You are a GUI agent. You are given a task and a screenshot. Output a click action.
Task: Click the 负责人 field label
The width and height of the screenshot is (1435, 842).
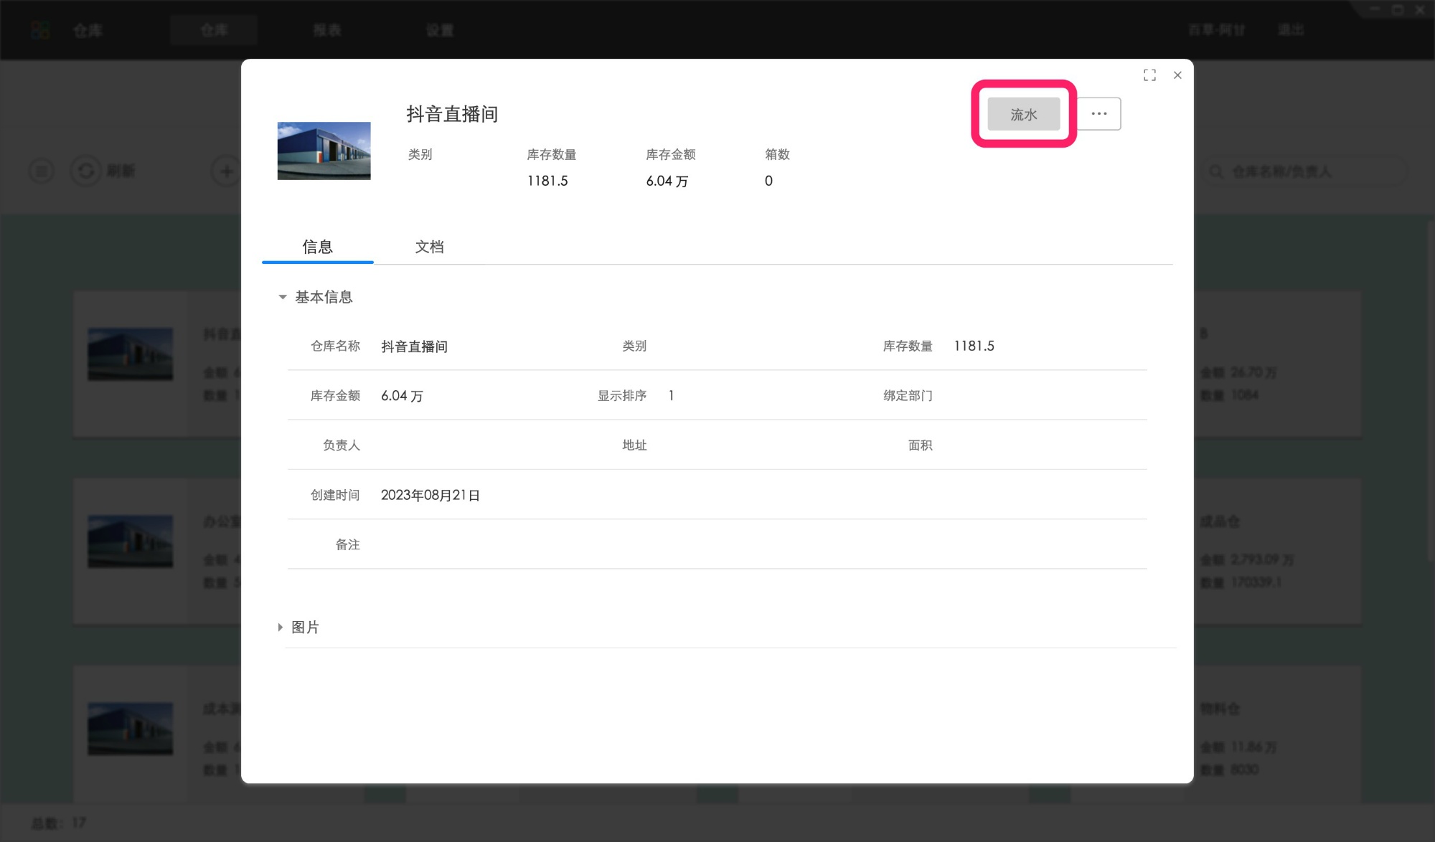[341, 445]
